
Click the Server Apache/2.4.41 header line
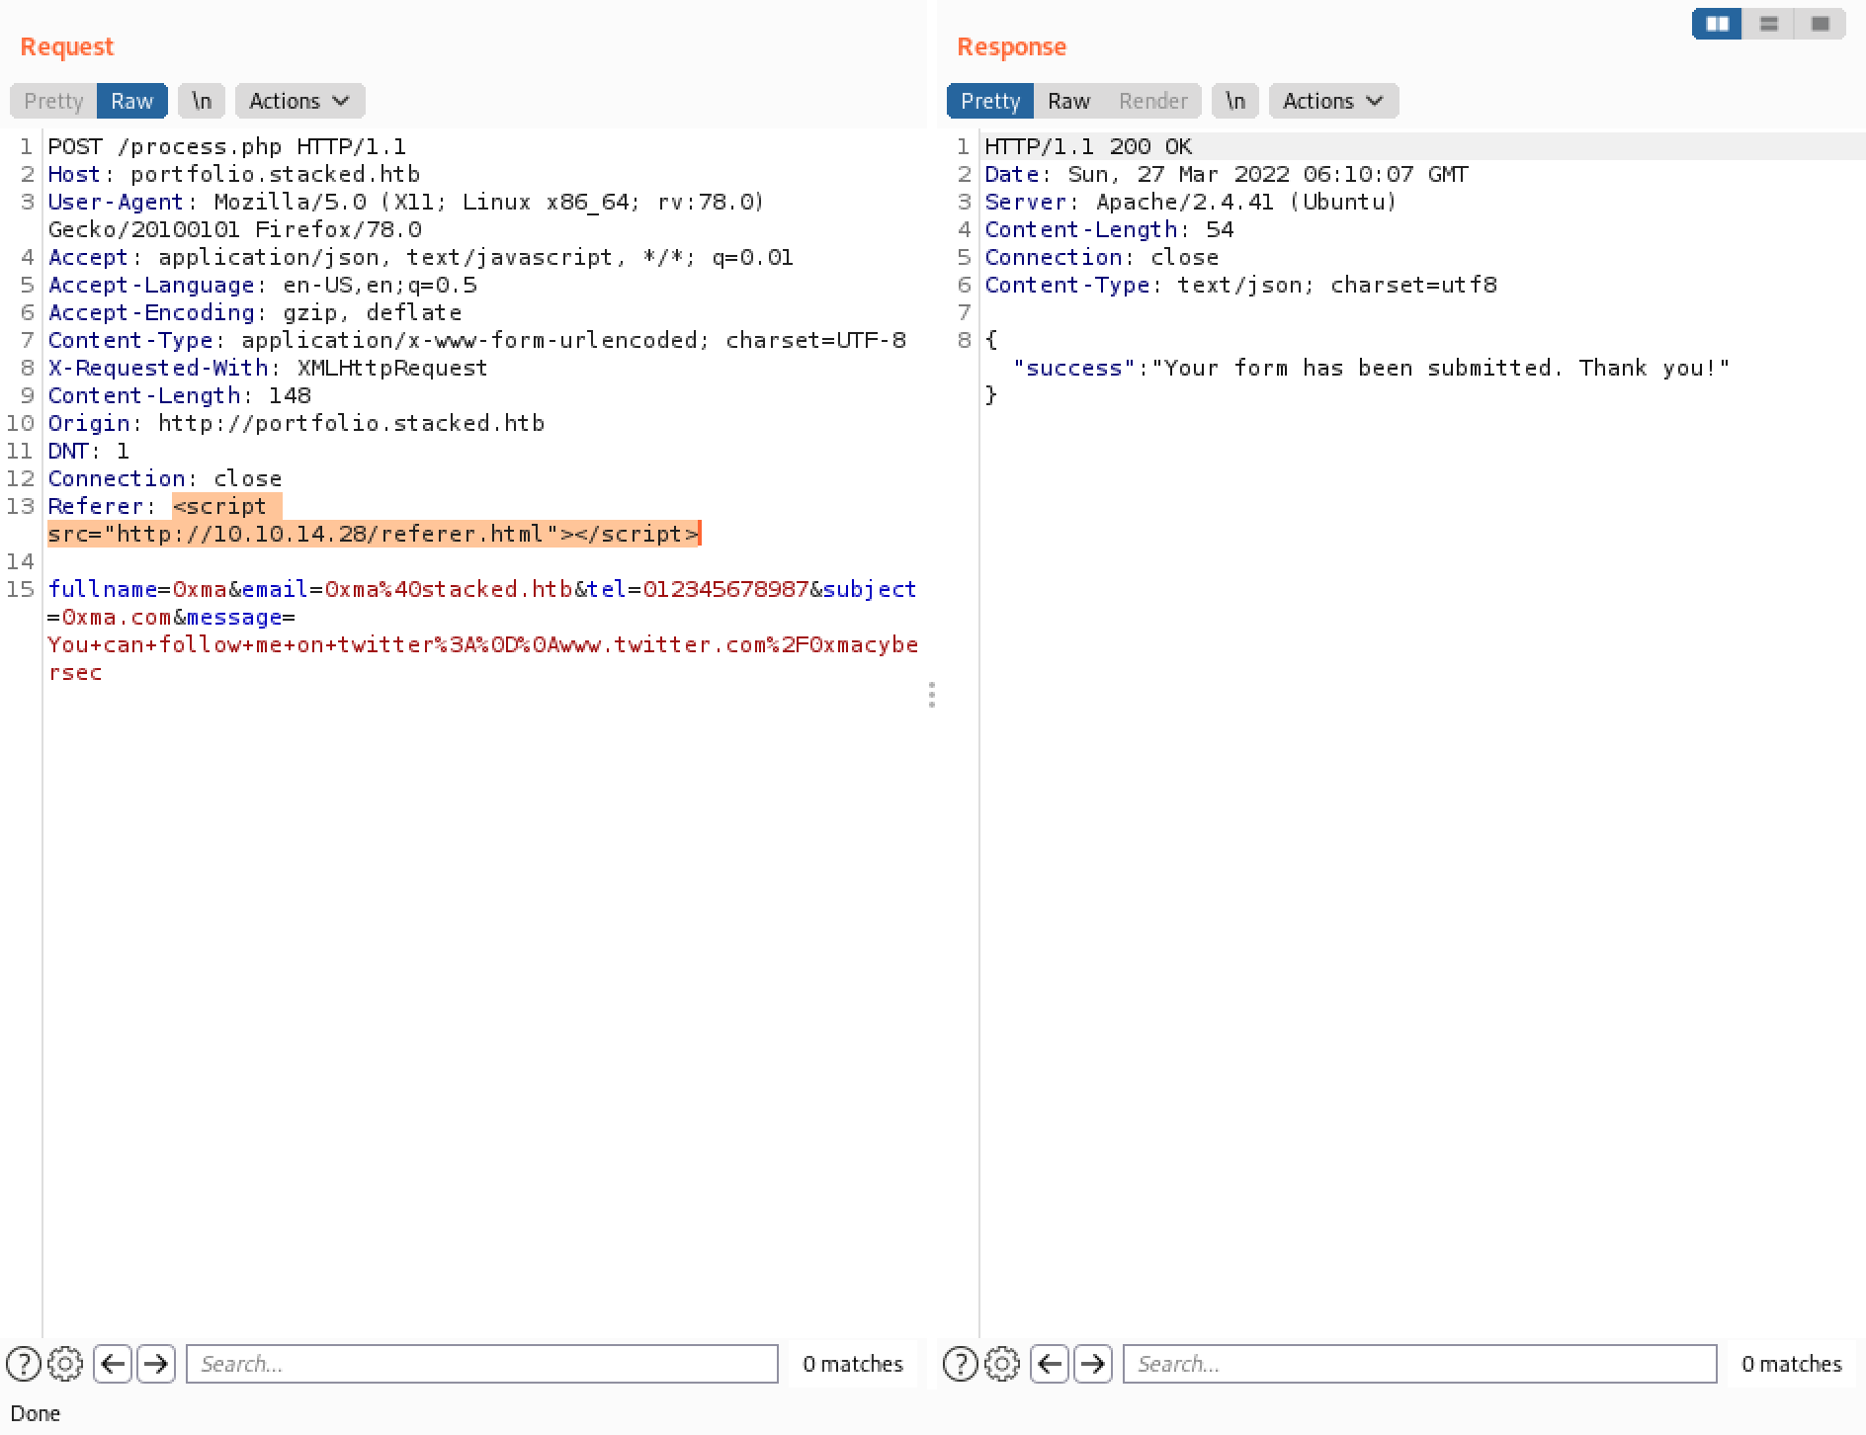(x=1191, y=202)
